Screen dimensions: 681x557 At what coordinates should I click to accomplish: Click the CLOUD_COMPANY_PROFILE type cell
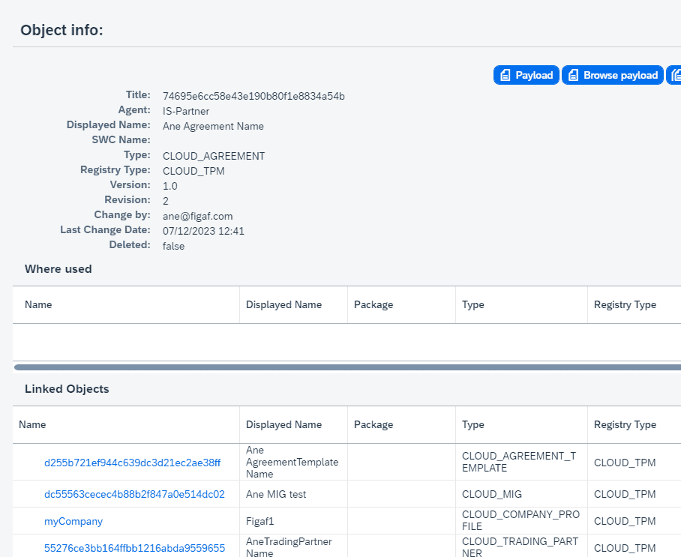(x=520, y=520)
